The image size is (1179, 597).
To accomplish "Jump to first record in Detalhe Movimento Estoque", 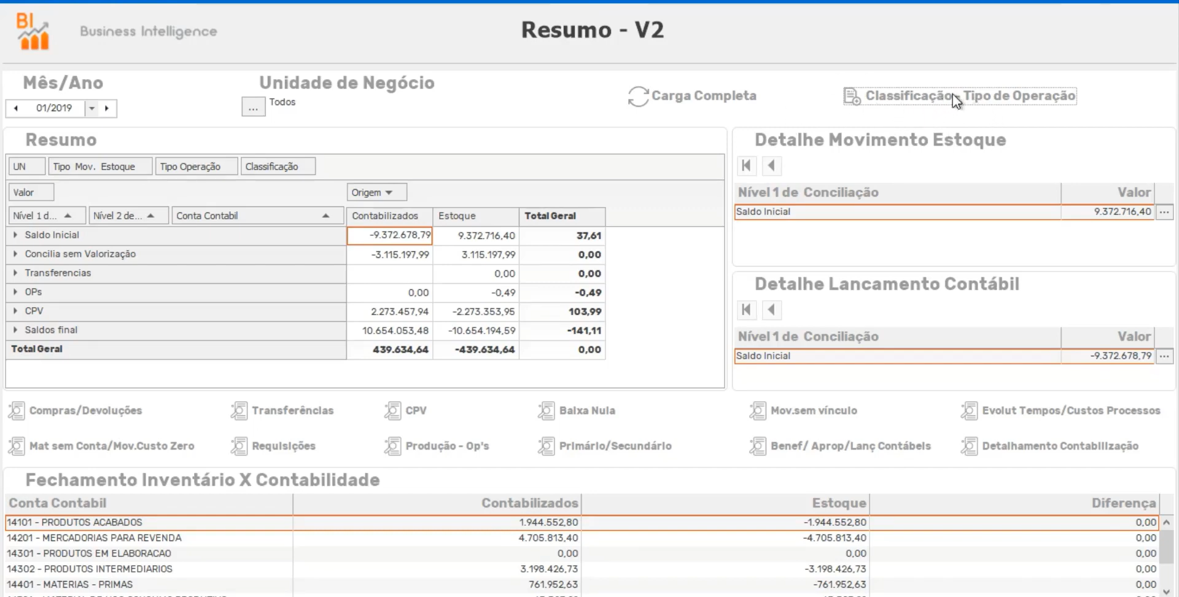I will [746, 165].
